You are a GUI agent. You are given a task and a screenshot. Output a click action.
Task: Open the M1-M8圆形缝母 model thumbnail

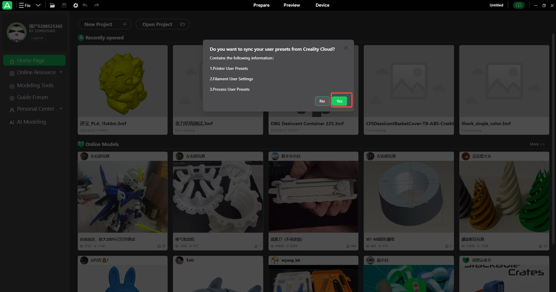(x=409, y=197)
